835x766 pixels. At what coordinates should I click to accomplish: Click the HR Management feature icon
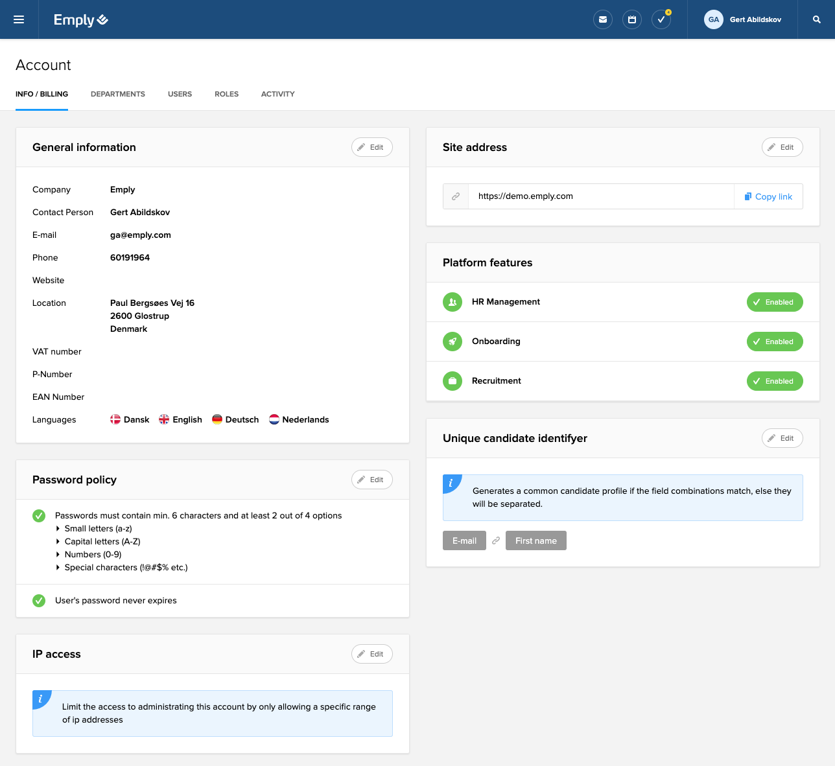click(x=453, y=302)
